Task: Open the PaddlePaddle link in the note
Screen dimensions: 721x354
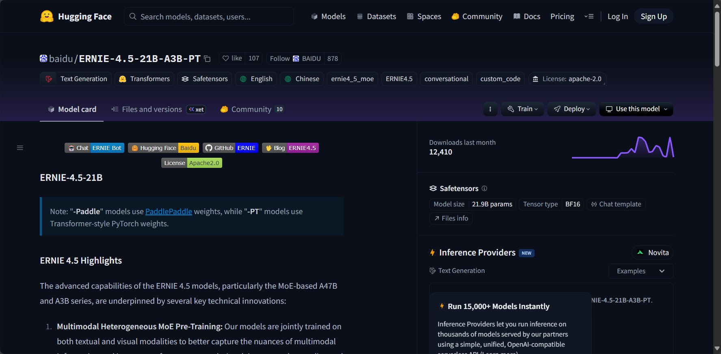Action: pos(169,212)
